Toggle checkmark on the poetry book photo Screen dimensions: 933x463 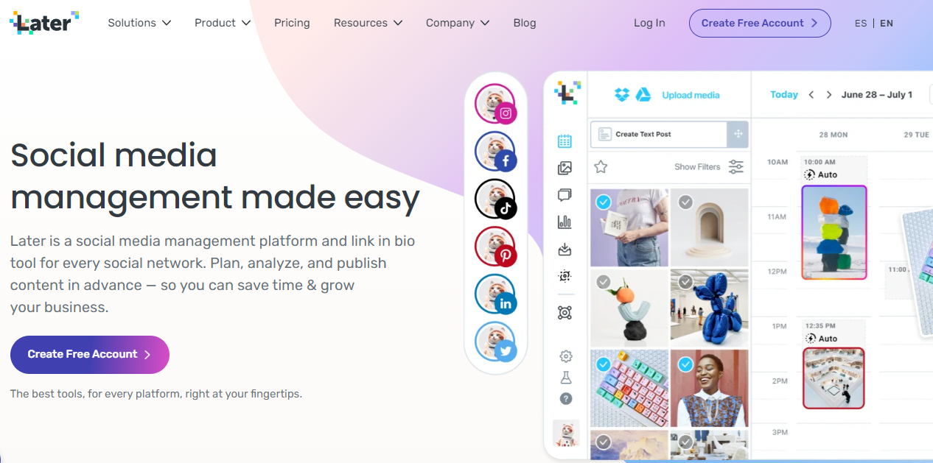click(x=604, y=202)
